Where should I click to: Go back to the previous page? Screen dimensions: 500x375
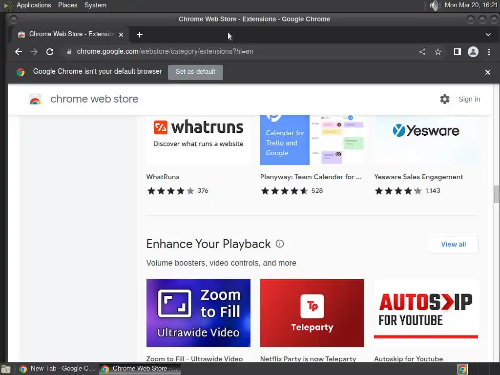pos(19,52)
